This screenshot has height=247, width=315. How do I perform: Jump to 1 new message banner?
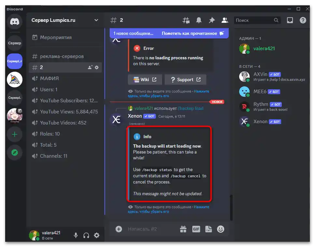133,33
